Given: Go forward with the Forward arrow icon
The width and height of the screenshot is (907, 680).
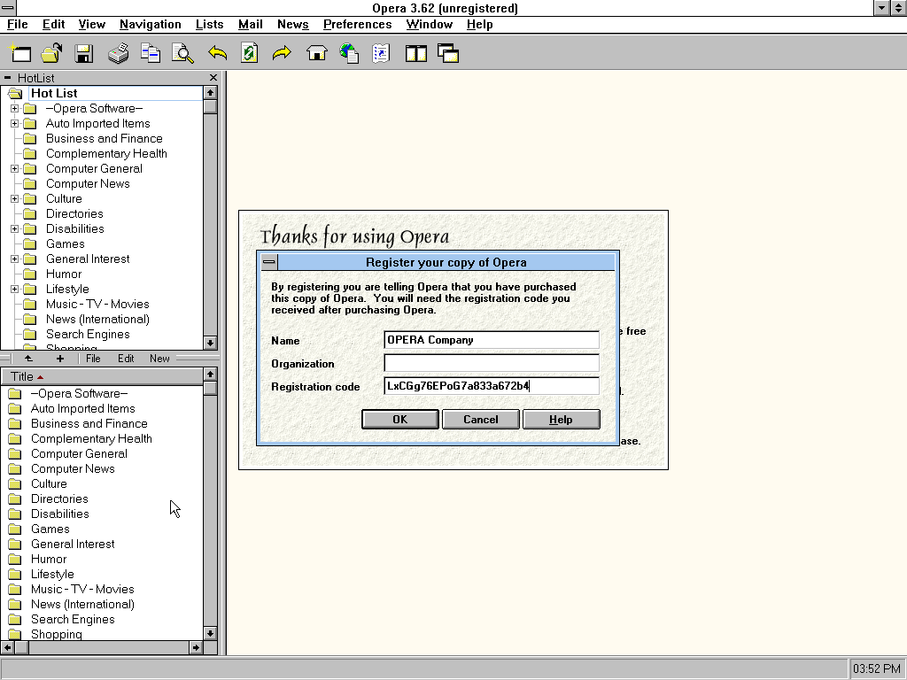Looking at the screenshot, I should [282, 53].
